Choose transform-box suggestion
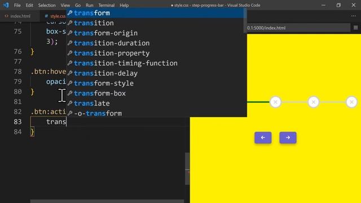This screenshot has width=361, height=203. point(156,94)
